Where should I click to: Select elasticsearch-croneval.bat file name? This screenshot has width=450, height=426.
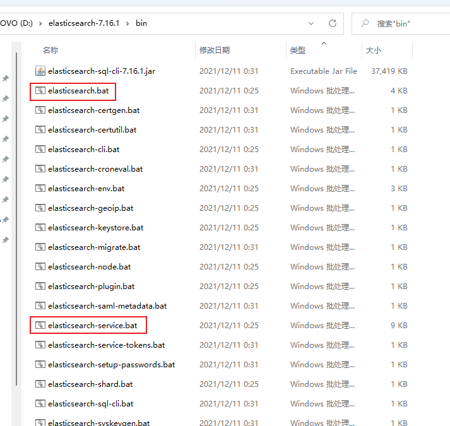pos(95,169)
